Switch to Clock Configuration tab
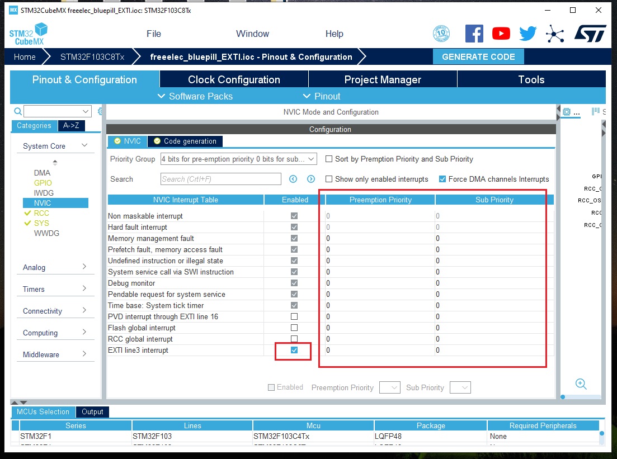The height and width of the screenshot is (459, 617). (234, 79)
